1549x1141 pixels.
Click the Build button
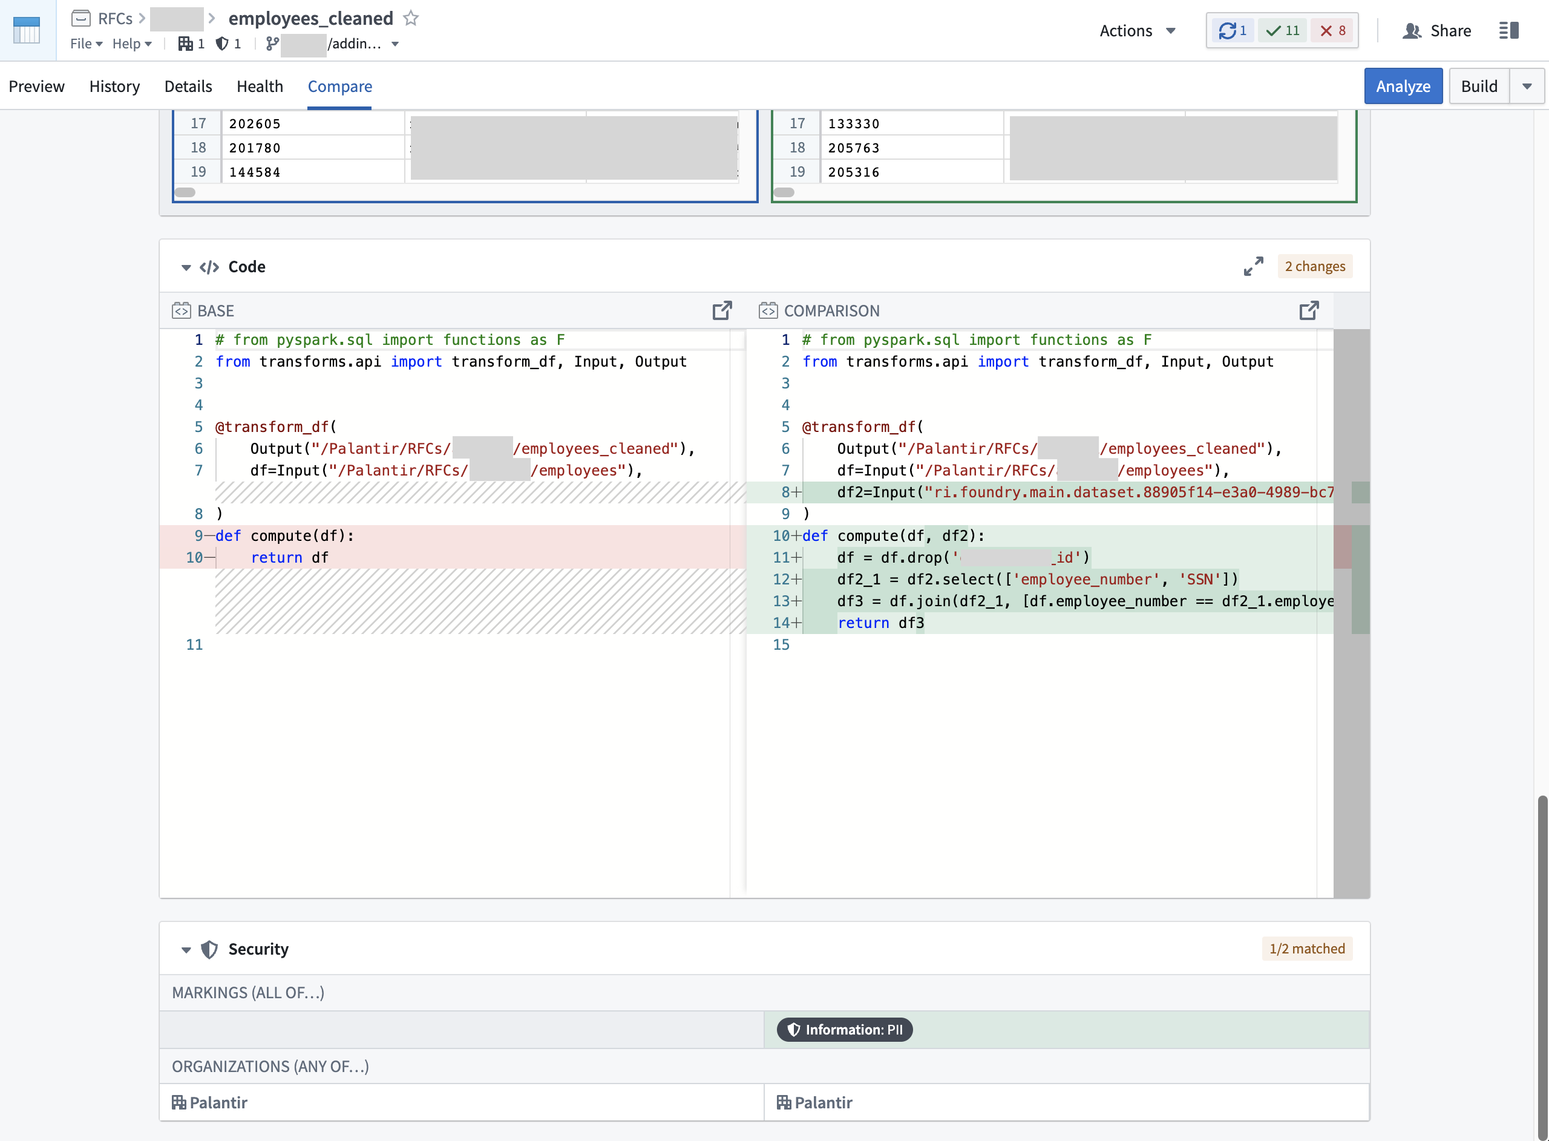1479,87
